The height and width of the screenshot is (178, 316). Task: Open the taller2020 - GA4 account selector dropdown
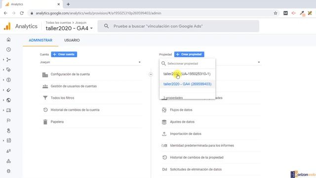tap(69, 28)
